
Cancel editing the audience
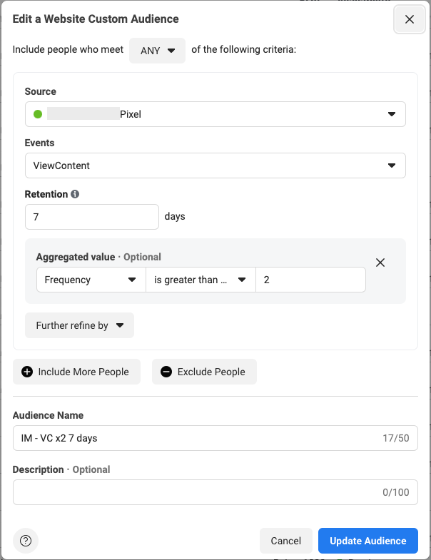click(286, 541)
